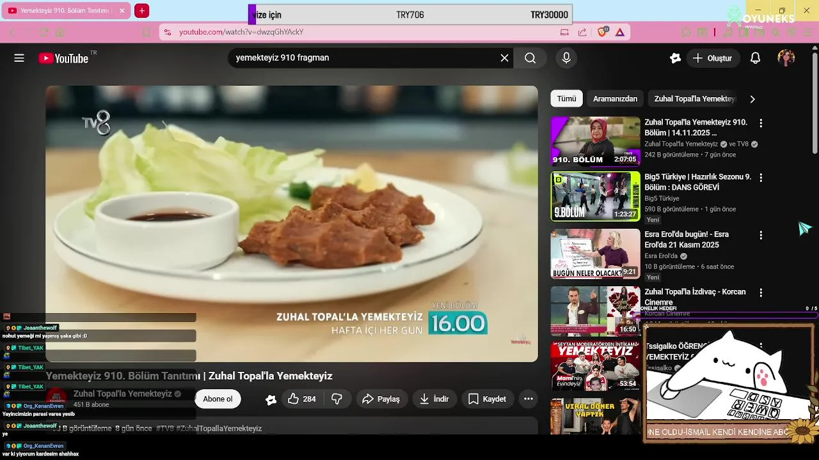Open the 53:54 Yemekteyiz parody thumbnail

(x=596, y=366)
